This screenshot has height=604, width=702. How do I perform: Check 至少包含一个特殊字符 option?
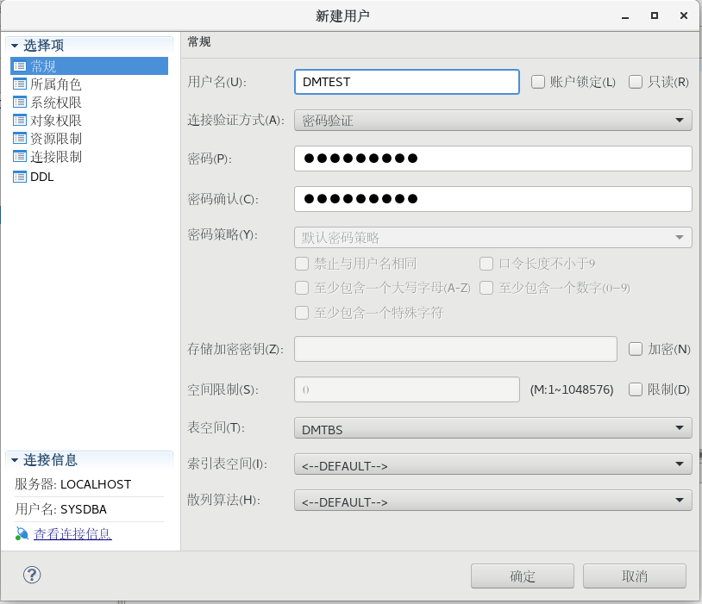[302, 312]
